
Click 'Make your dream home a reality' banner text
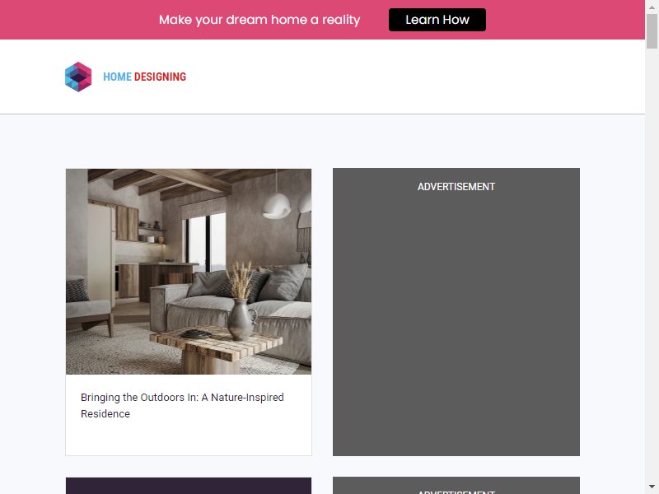[259, 20]
